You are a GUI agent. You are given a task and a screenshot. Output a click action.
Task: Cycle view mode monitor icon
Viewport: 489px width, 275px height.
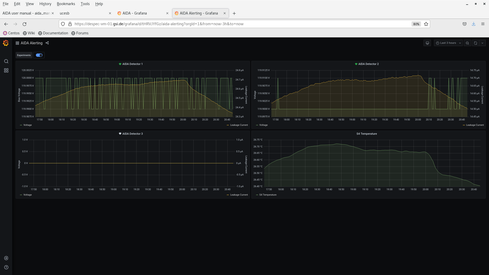tap(427, 43)
